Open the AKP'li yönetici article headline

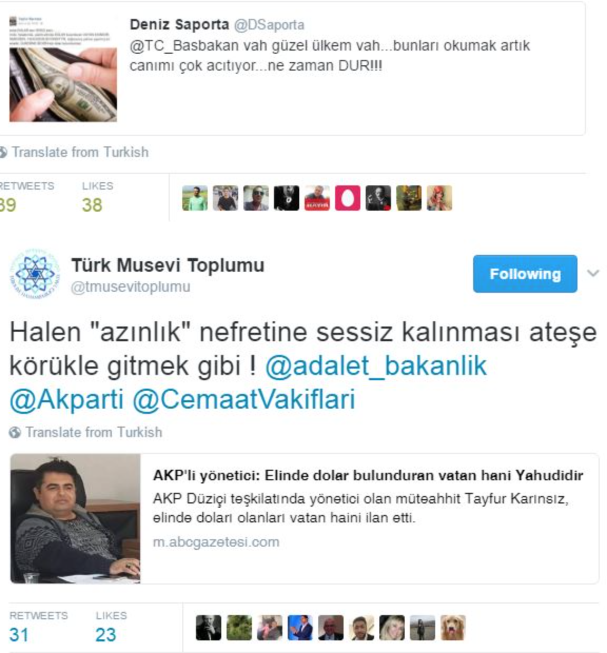point(368,476)
